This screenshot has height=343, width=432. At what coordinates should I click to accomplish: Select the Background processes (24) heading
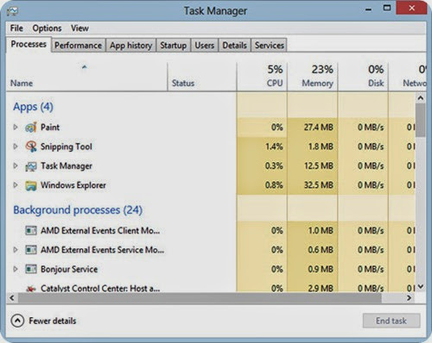(x=78, y=210)
